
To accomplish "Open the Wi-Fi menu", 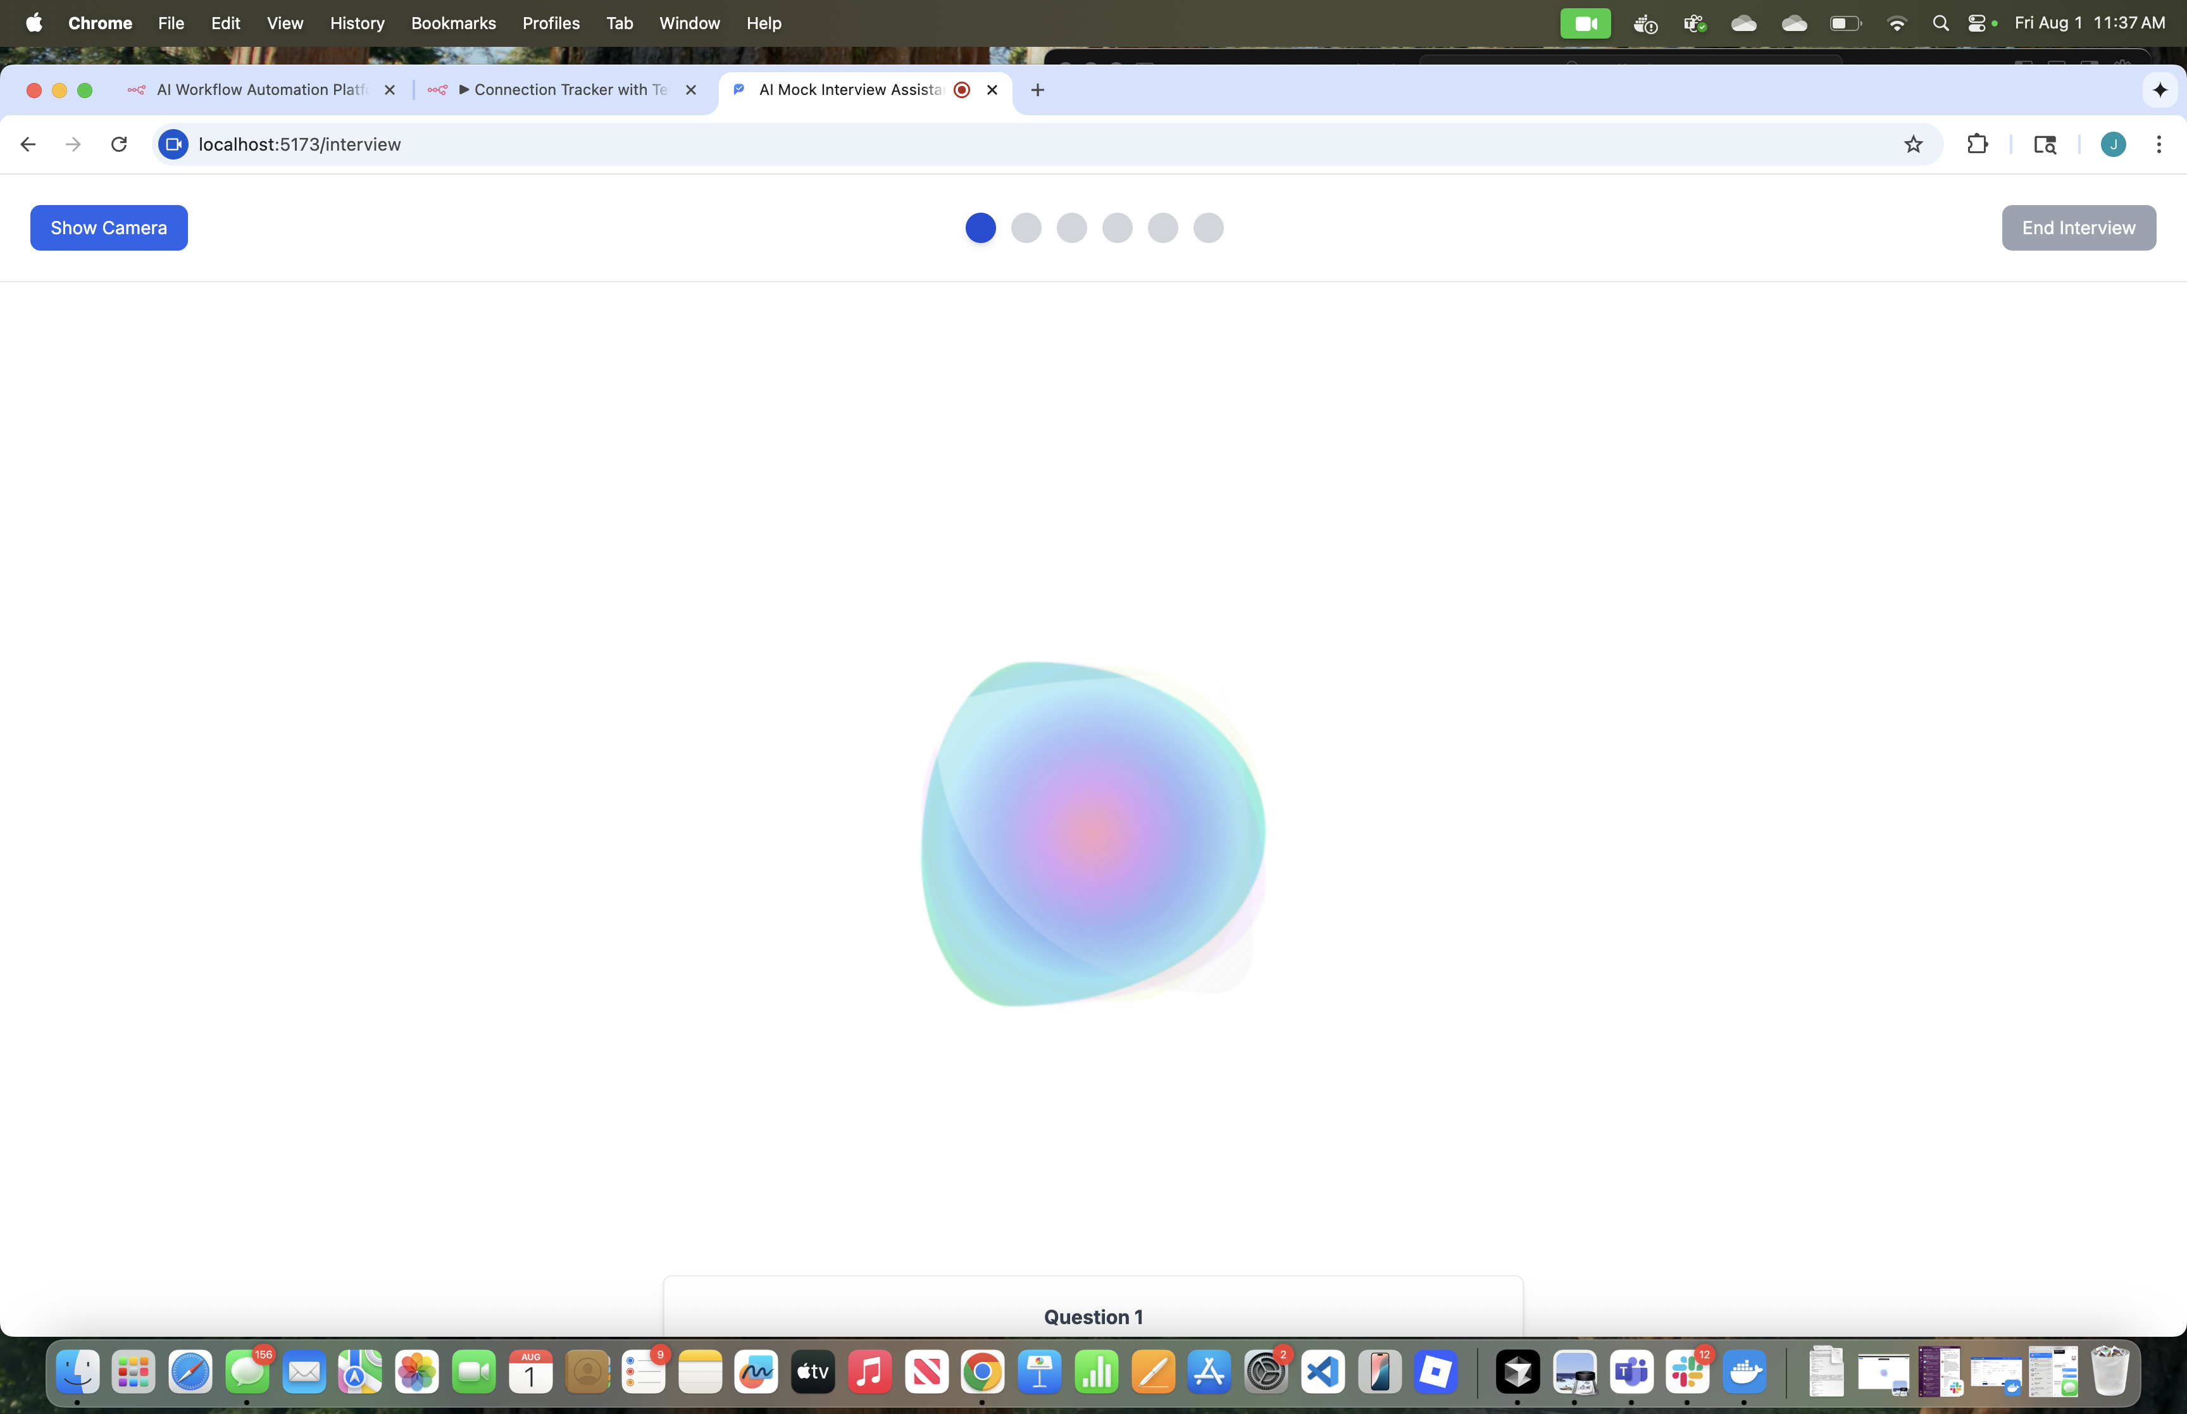I will click(1896, 23).
